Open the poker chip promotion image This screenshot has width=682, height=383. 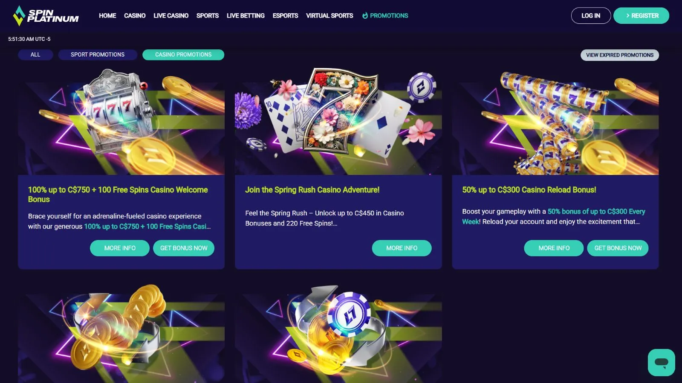pos(338,333)
